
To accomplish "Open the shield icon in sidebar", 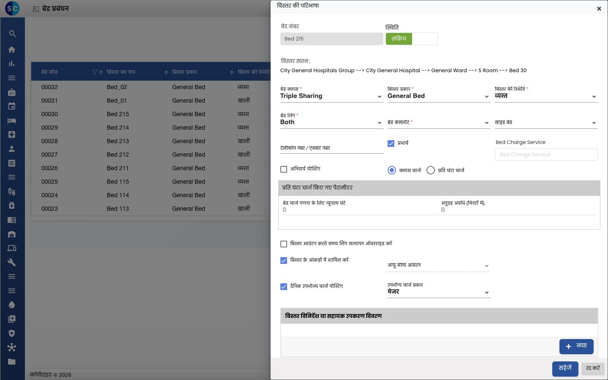I will (x=12, y=333).
